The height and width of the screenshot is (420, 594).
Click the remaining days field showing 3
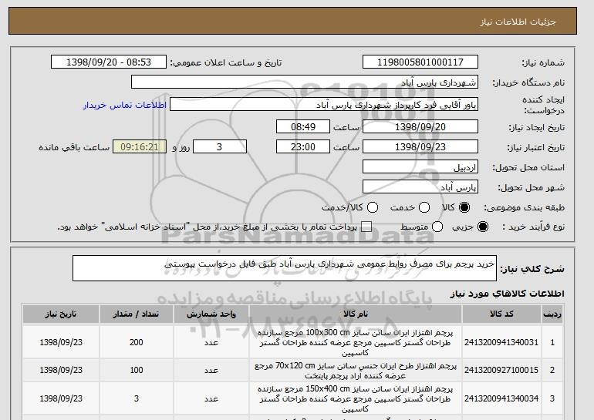220,147
